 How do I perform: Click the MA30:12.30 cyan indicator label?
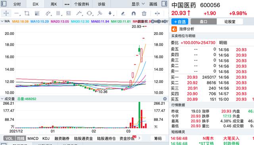[x=80, y=21]
